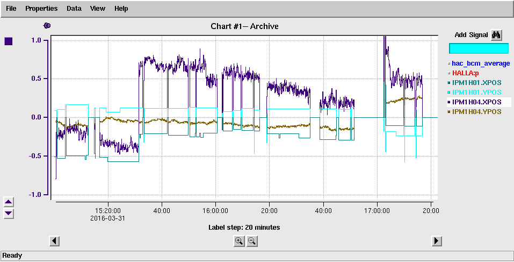
Task: Open the Help menu
Action: tap(121, 9)
